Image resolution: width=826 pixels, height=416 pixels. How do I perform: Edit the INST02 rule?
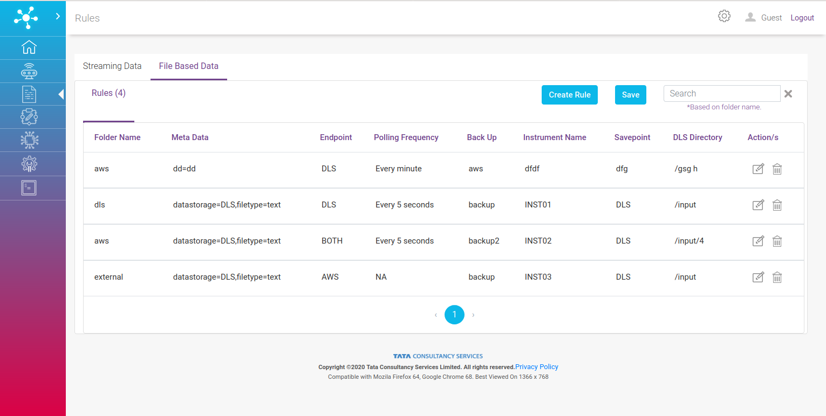758,241
